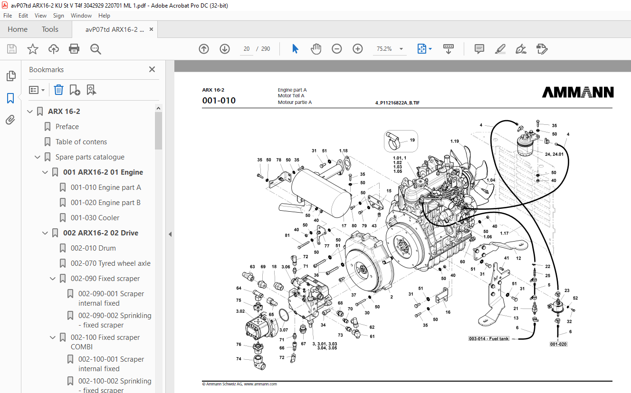
Task: Open 002-090-001 Scraper internal fixed bookmark
Action: point(111,299)
